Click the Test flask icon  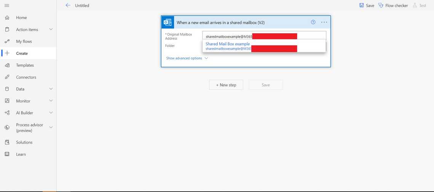click(x=415, y=5)
